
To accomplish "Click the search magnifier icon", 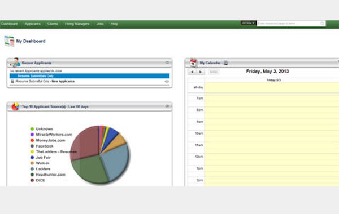I will click(322, 23).
